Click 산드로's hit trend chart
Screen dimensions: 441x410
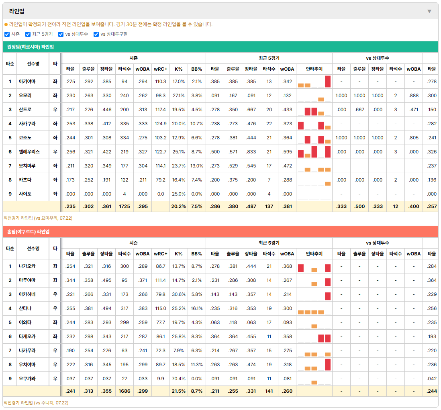click(314, 110)
